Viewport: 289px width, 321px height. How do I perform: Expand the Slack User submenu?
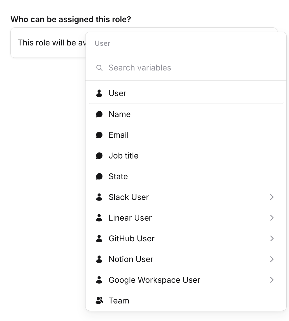tap(272, 197)
